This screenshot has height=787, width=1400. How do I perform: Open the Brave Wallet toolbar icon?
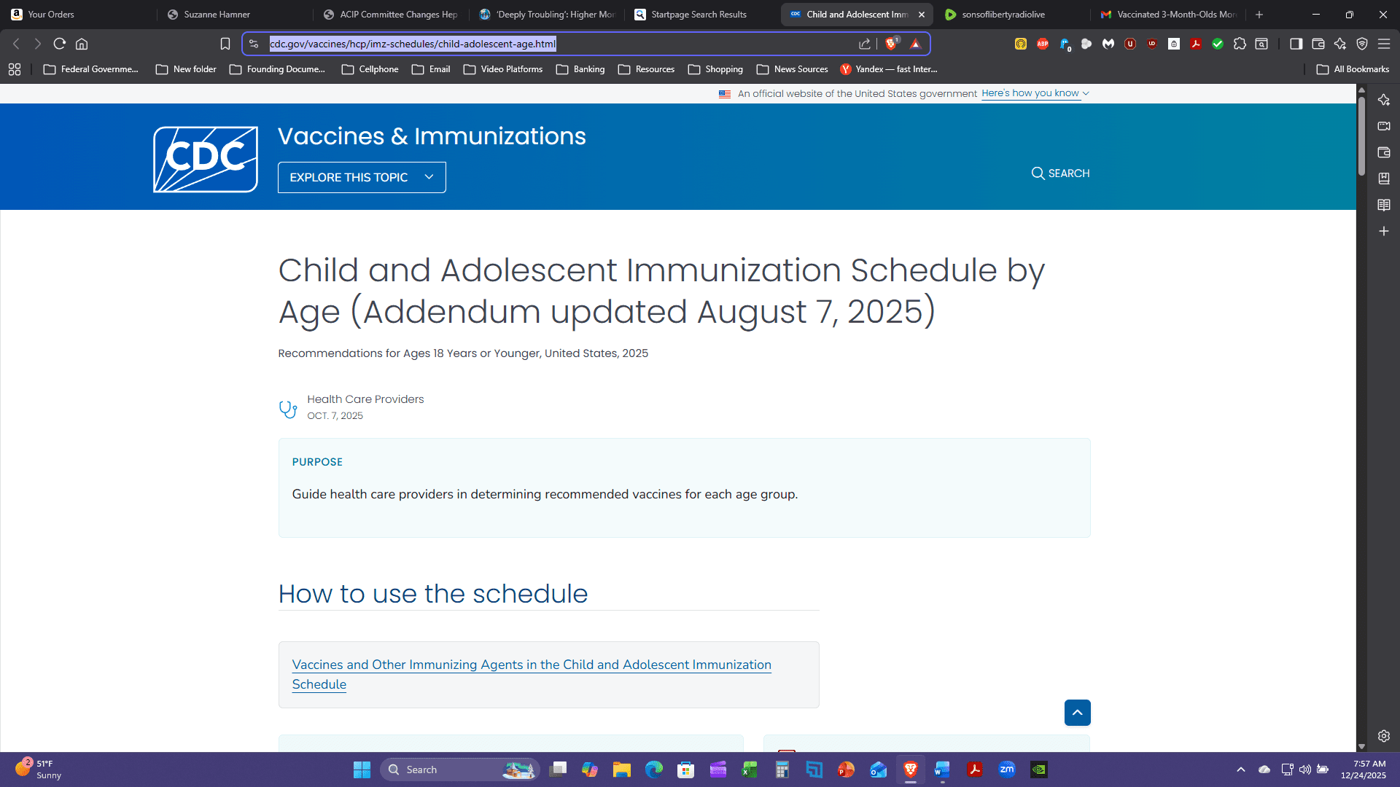click(x=1318, y=44)
